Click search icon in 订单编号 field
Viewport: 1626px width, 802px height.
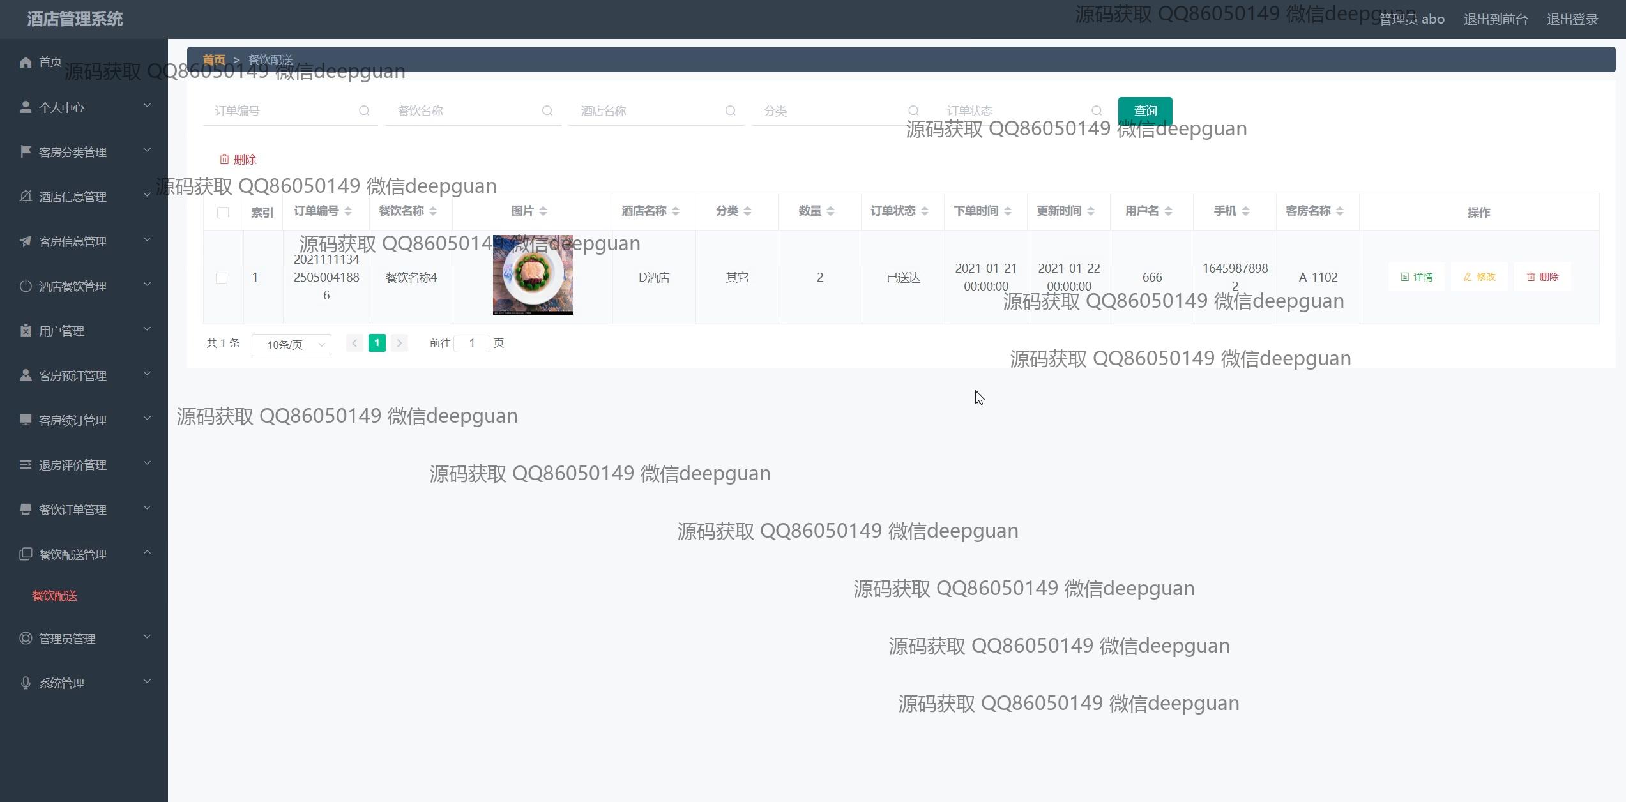pyautogui.click(x=364, y=110)
